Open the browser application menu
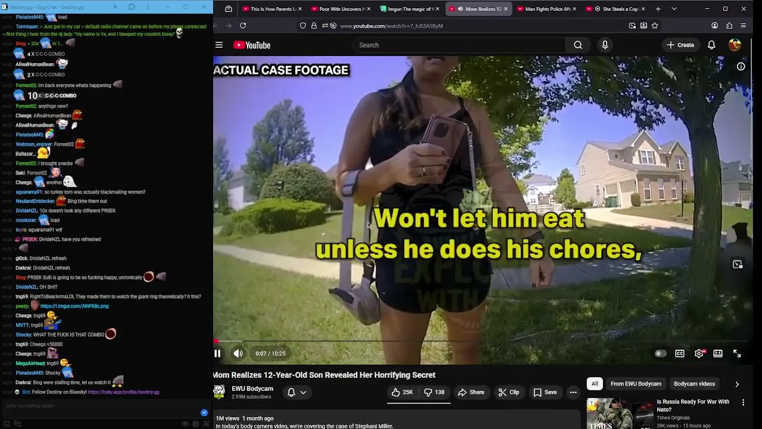 [x=744, y=26]
